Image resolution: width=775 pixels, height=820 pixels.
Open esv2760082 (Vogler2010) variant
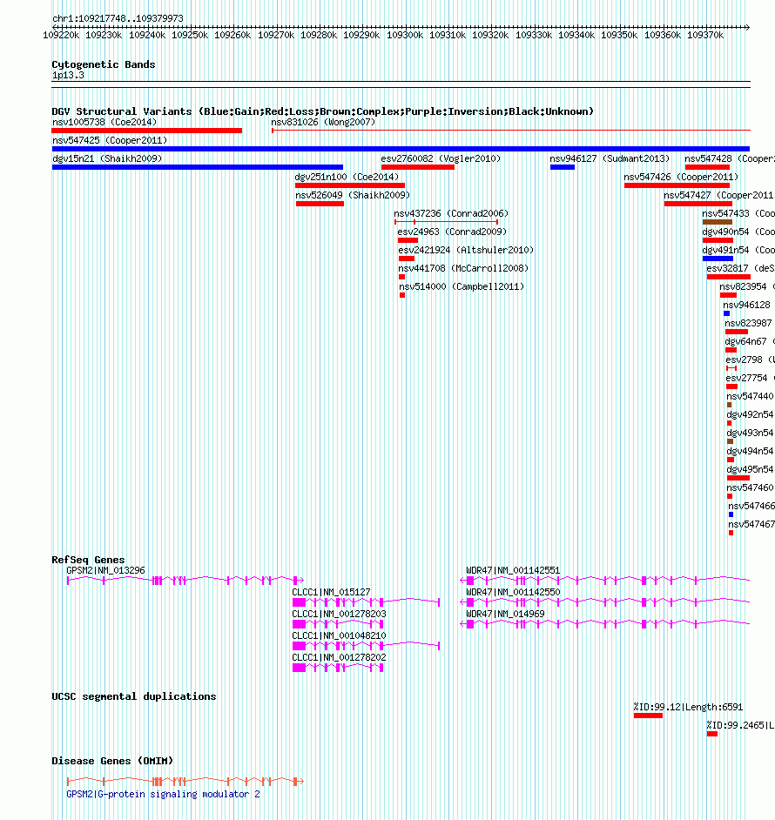click(441, 158)
